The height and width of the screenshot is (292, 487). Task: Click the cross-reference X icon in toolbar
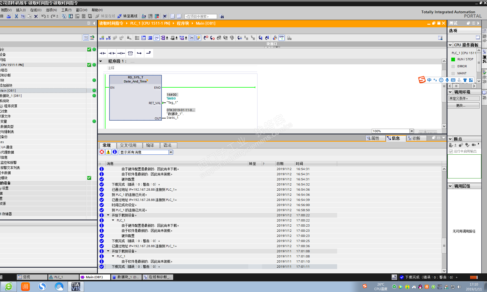click(165, 16)
